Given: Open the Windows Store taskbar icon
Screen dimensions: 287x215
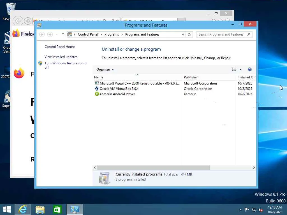Looking at the screenshot, I should tap(57, 209).
